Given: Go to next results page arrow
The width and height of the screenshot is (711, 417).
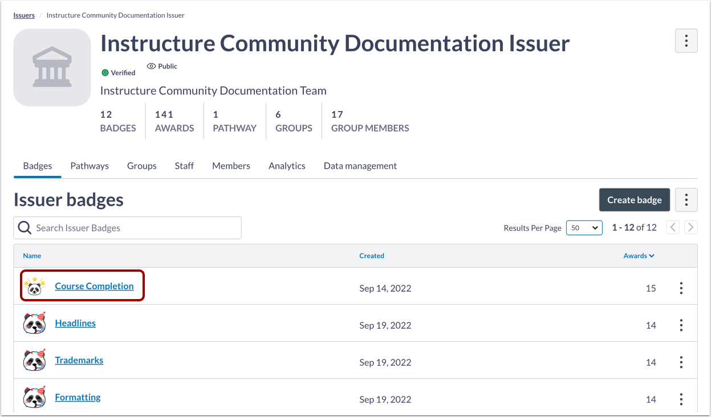Looking at the screenshot, I should coord(691,227).
